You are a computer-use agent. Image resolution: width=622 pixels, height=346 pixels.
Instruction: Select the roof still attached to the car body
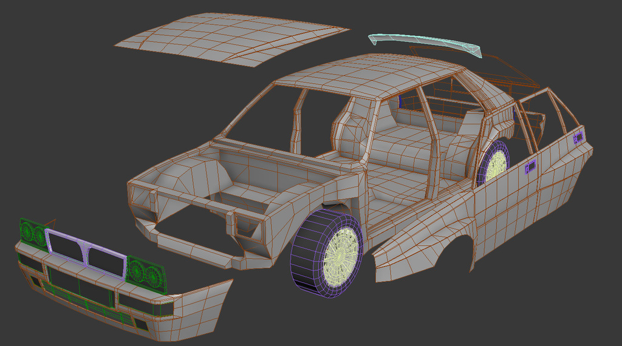coord(371,75)
